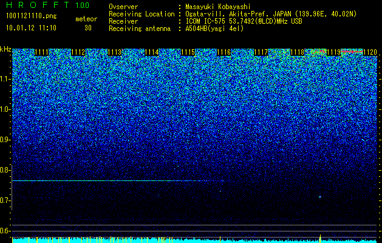Click the meteor label
Viewport: 382px width, 243px height.
pyautogui.click(x=86, y=19)
